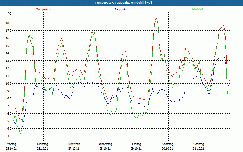This screenshot has width=243, height=152.
Task: Click the 13,0 axis value
Action: point(9,61)
